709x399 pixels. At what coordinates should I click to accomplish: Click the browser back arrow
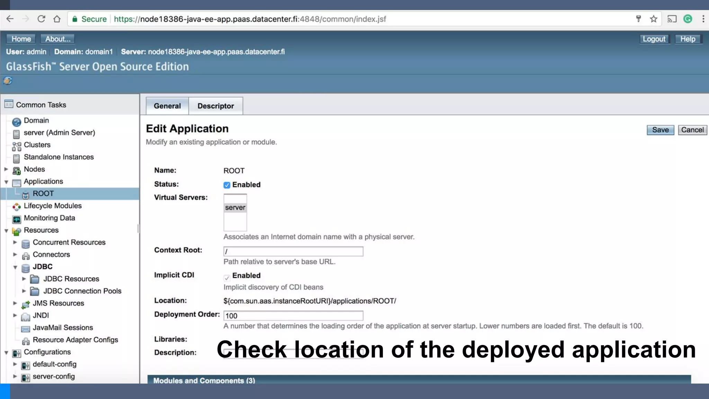tap(10, 19)
